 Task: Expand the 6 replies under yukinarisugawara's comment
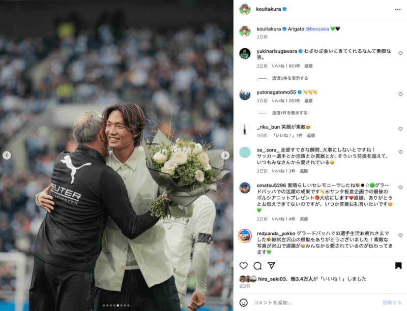[290, 78]
